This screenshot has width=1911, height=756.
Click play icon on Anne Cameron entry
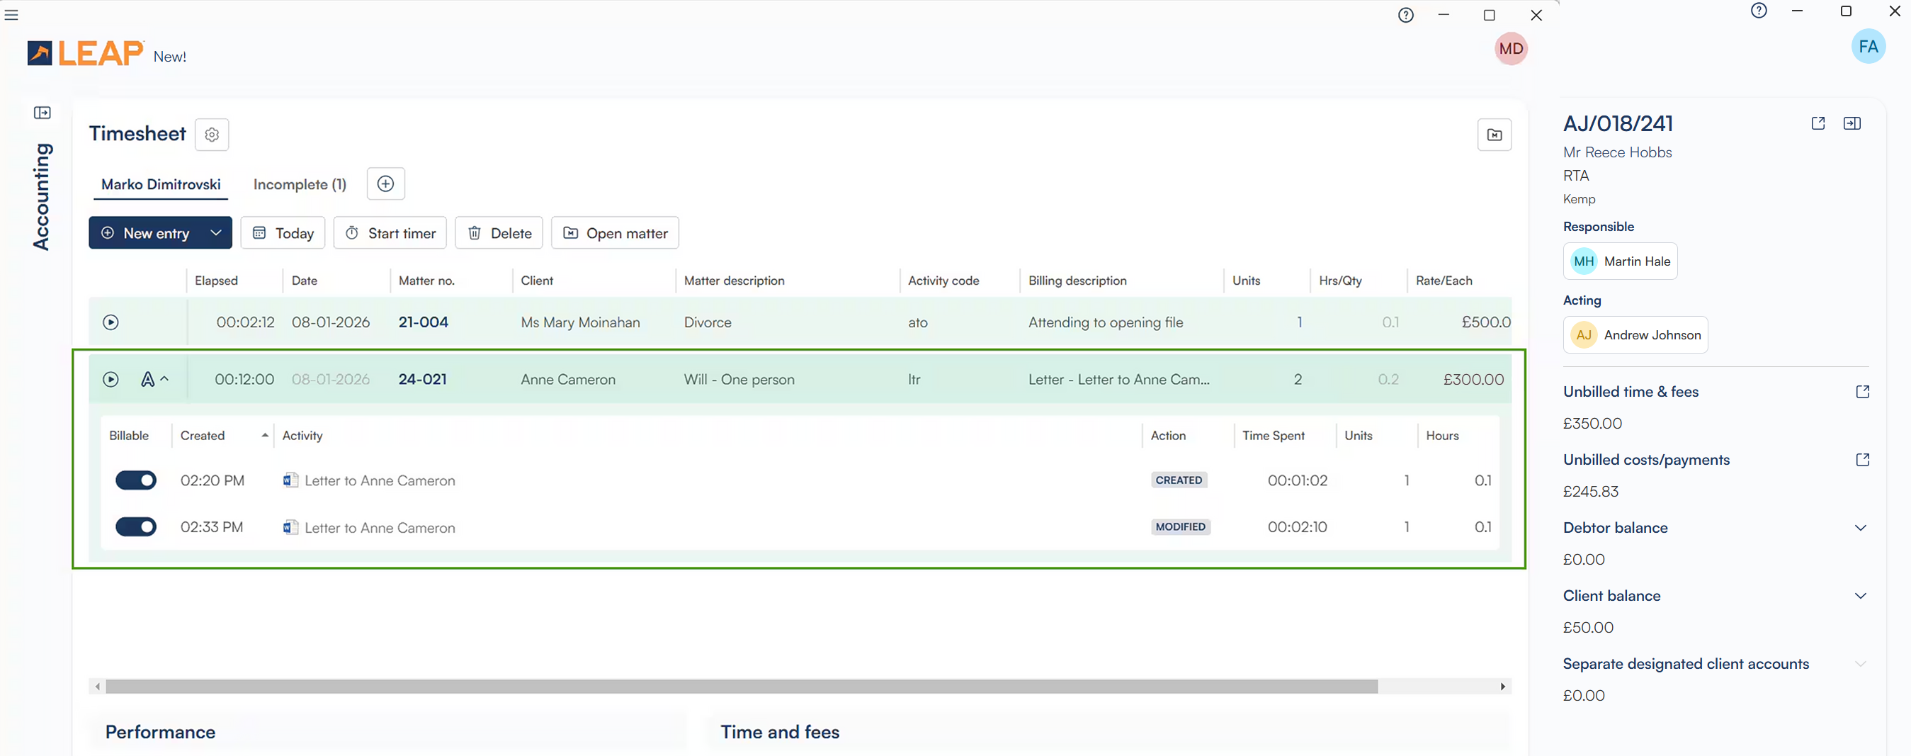point(110,379)
